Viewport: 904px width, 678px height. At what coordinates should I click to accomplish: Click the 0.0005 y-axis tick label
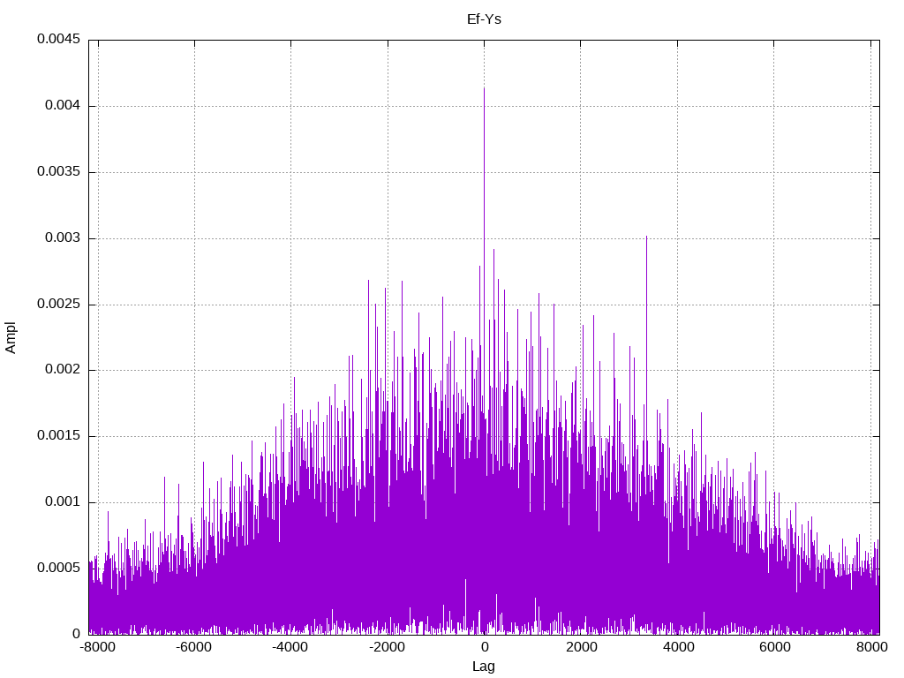pyautogui.click(x=58, y=568)
